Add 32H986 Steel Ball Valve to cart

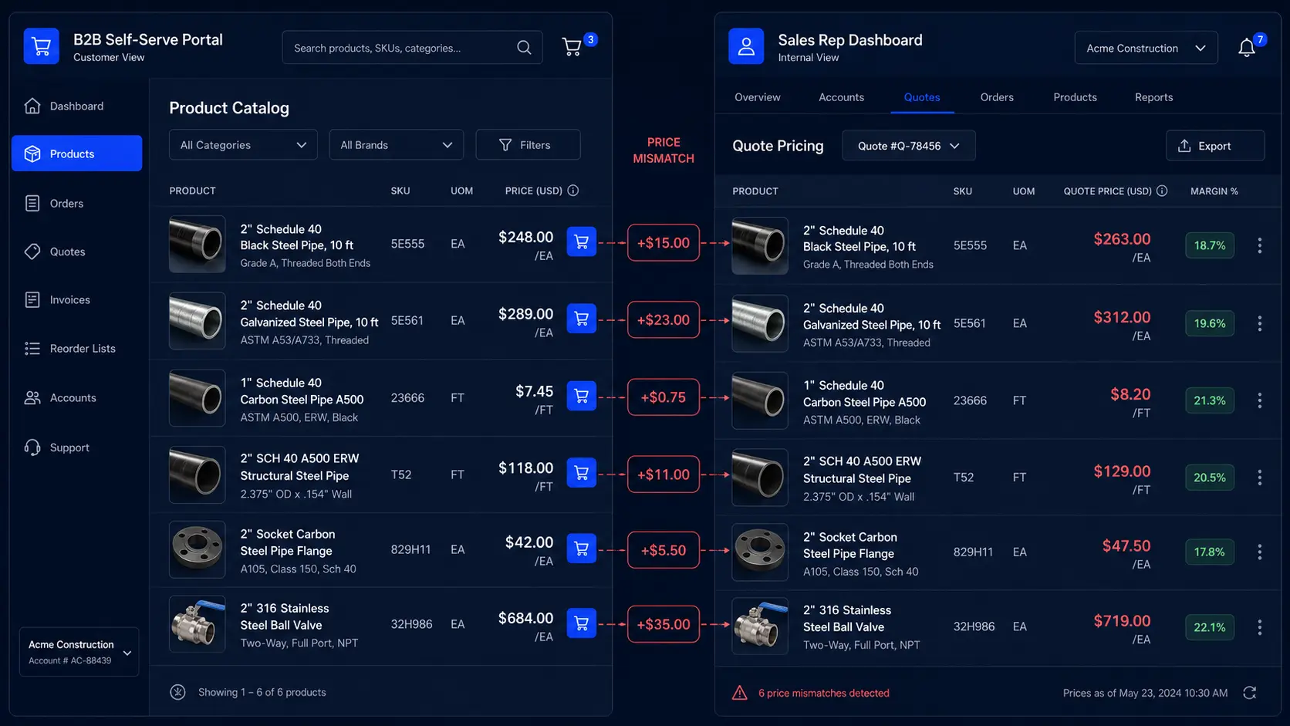tap(582, 623)
